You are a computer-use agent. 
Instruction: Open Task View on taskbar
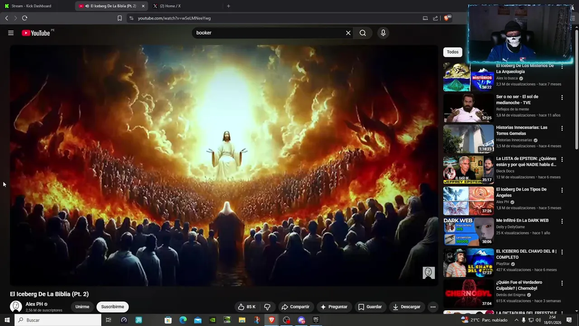(109, 320)
